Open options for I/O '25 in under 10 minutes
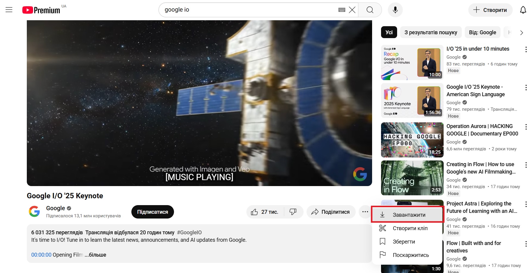This screenshot has height=273, width=530. (x=526, y=49)
